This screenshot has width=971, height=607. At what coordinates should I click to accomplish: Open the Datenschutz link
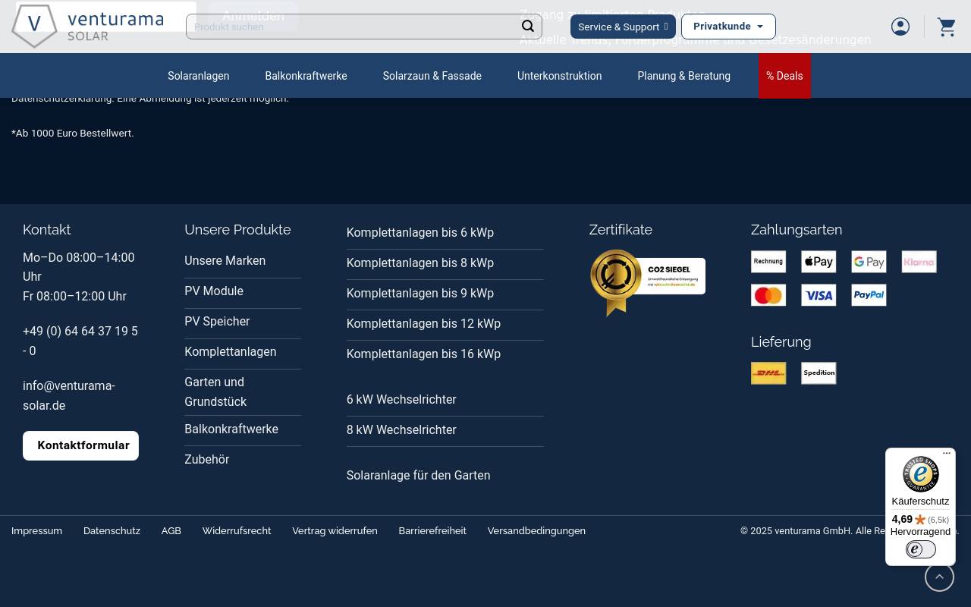point(112,531)
